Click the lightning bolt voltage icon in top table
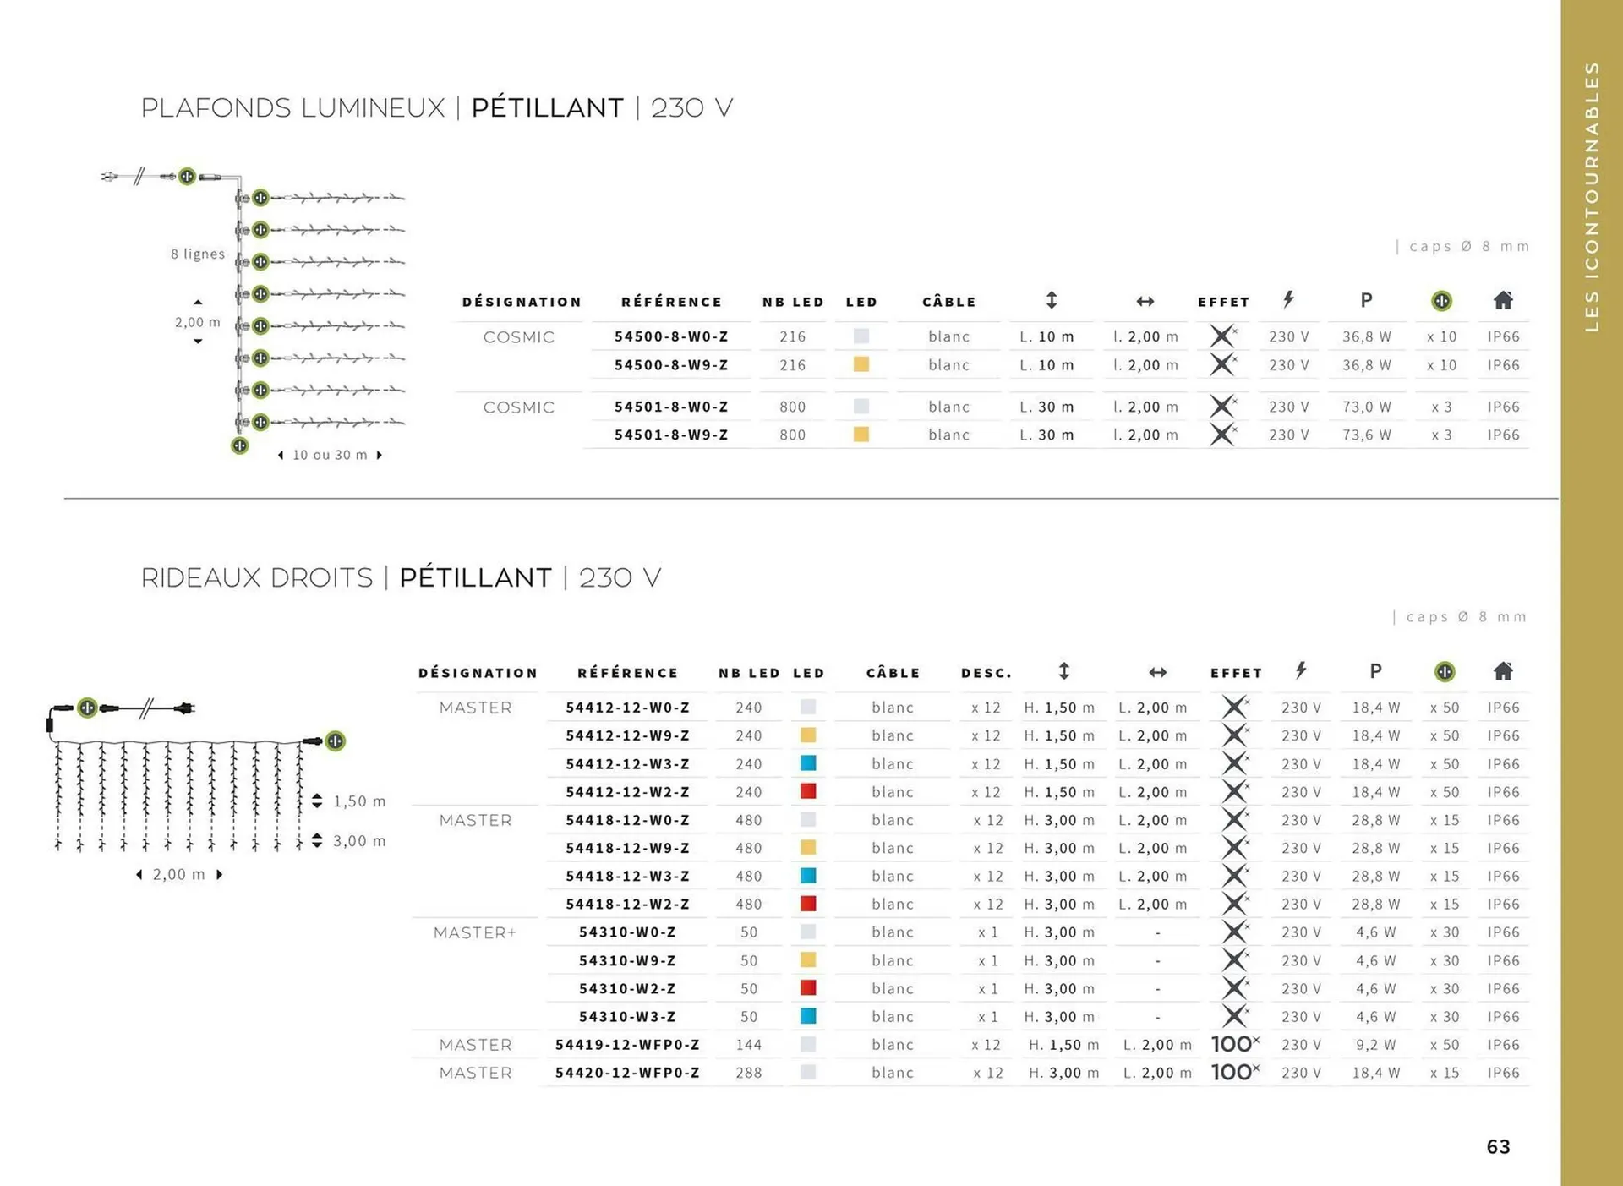 click(1288, 299)
